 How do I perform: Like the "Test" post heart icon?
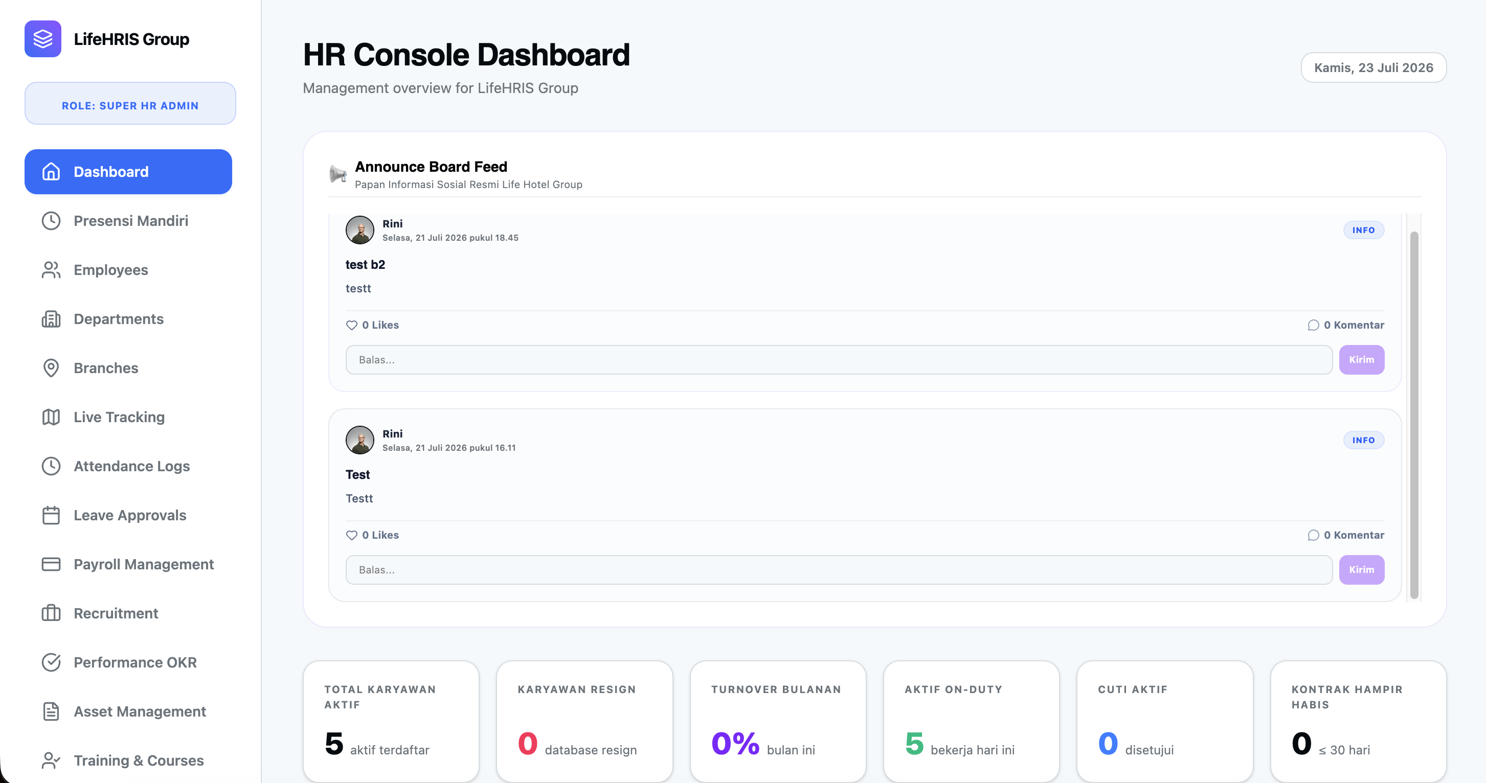pos(351,535)
